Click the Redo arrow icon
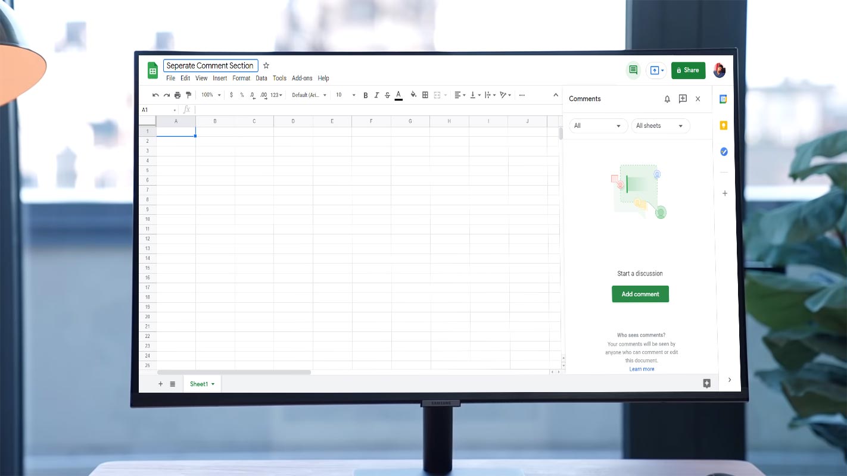 coord(167,95)
